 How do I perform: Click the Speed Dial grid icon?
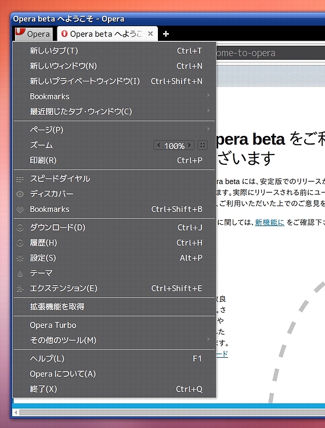(x=20, y=179)
